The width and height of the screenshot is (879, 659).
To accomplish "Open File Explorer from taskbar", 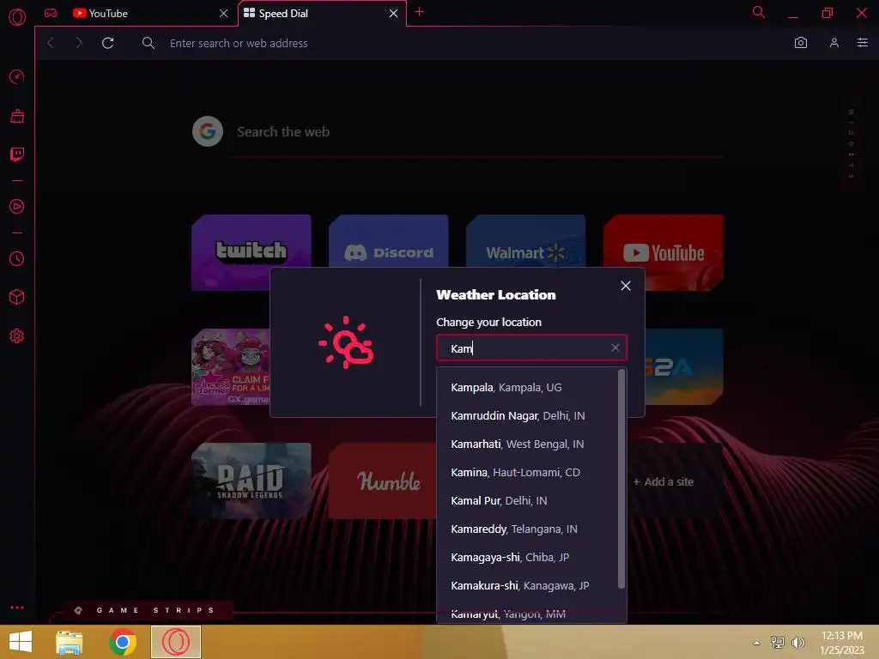I will [69, 642].
